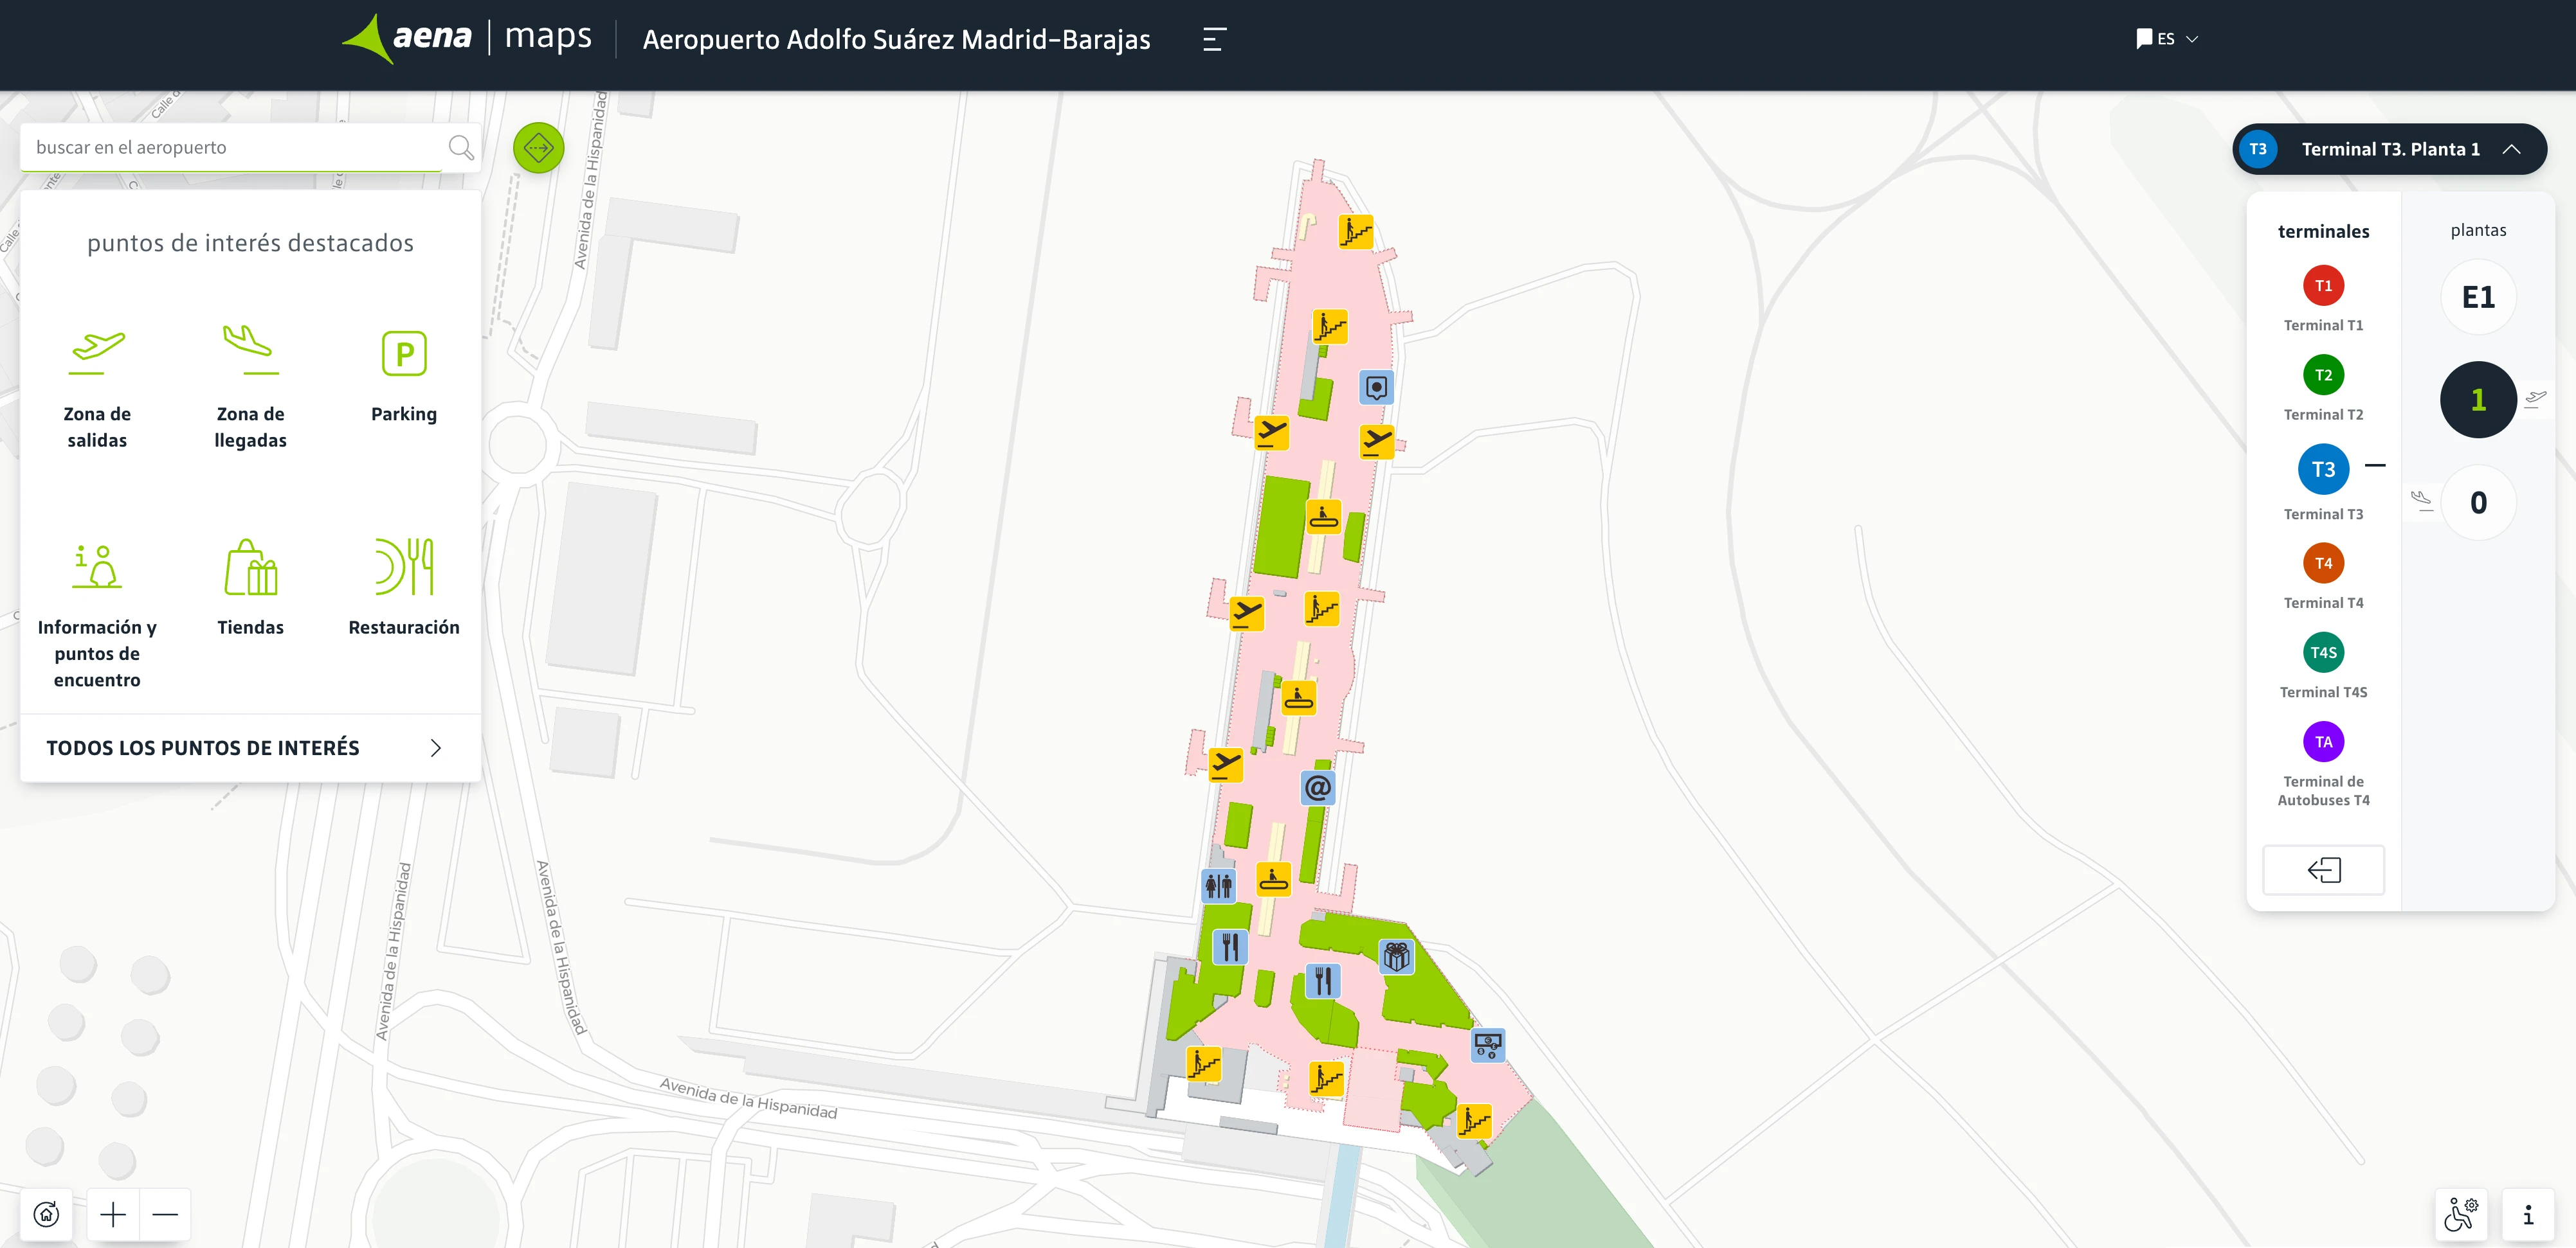The width and height of the screenshot is (2576, 1248).
Task: Open the ES language dropdown
Action: [2168, 39]
